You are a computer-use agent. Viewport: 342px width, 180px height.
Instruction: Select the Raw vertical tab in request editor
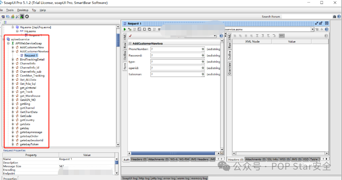[124, 45]
